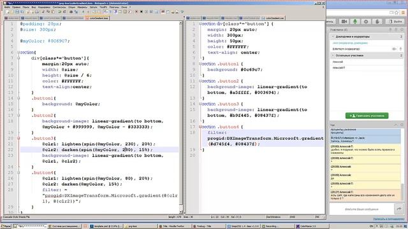Select the colorGradient.less tab in the left pane
The image size is (408, 229).
coord(98,18)
